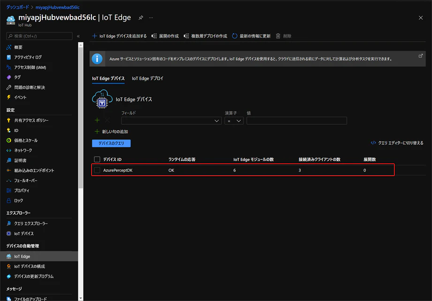This screenshot has width=432, height=301.
Task: Open the フィールド dropdown
Action: pos(171,120)
